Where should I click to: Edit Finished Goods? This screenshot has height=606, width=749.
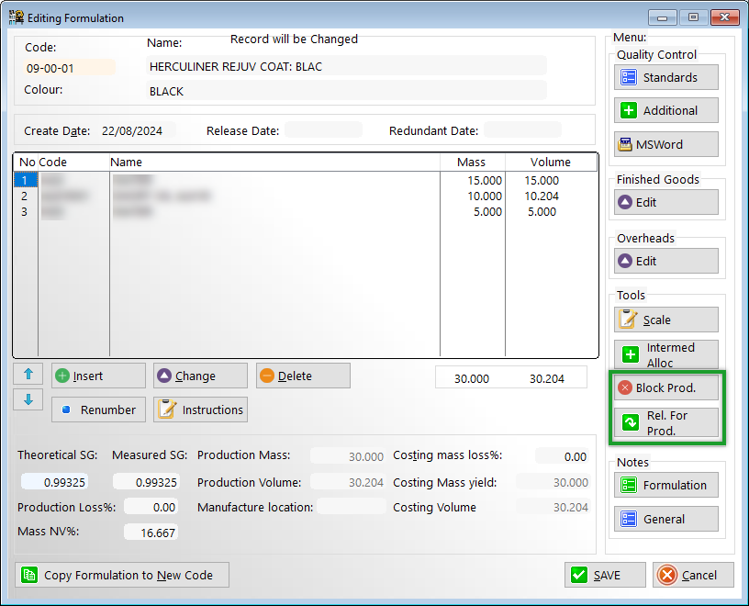click(x=665, y=203)
